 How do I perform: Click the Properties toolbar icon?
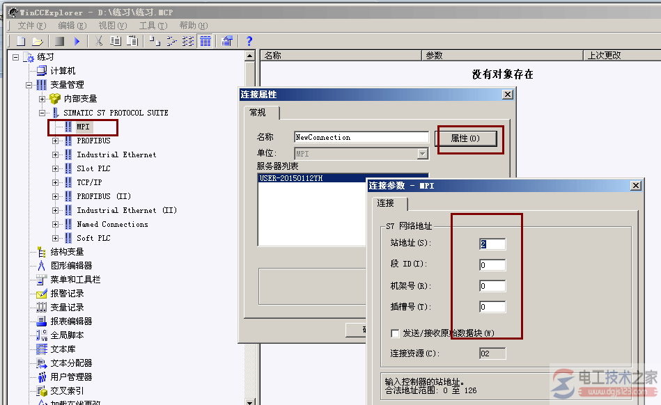click(227, 41)
